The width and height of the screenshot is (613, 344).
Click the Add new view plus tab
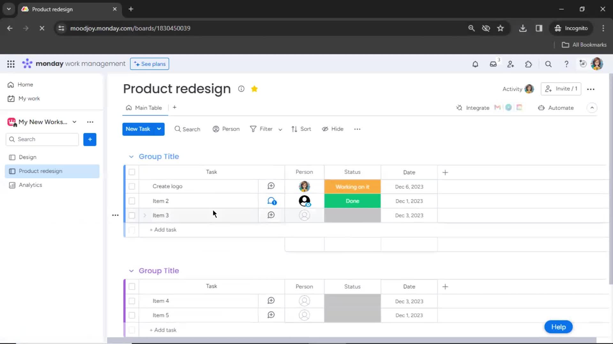pos(174,108)
